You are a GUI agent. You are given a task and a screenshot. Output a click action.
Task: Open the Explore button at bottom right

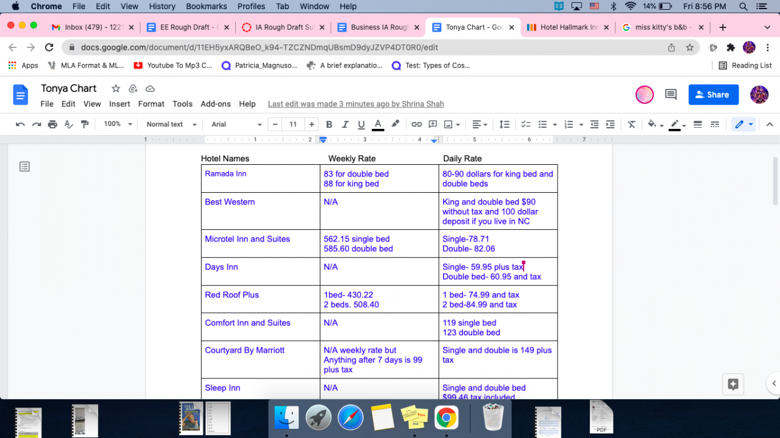(x=733, y=384)
